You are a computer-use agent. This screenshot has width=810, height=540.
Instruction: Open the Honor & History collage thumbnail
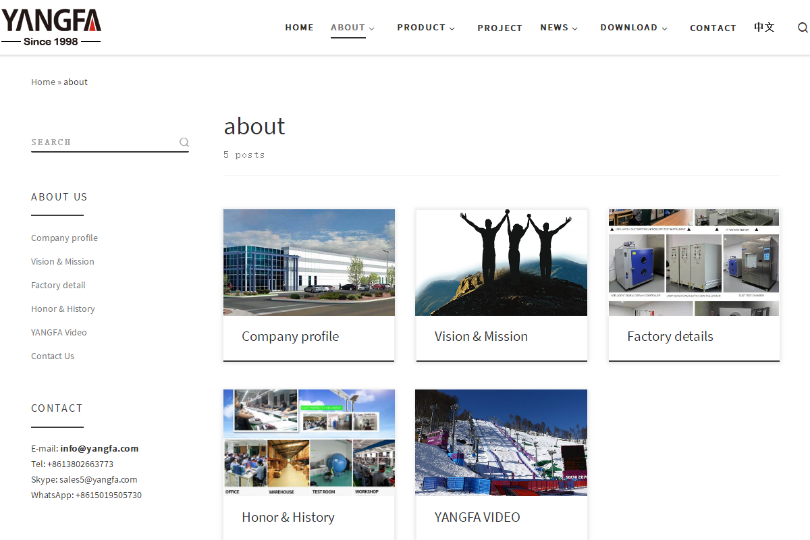309,443
